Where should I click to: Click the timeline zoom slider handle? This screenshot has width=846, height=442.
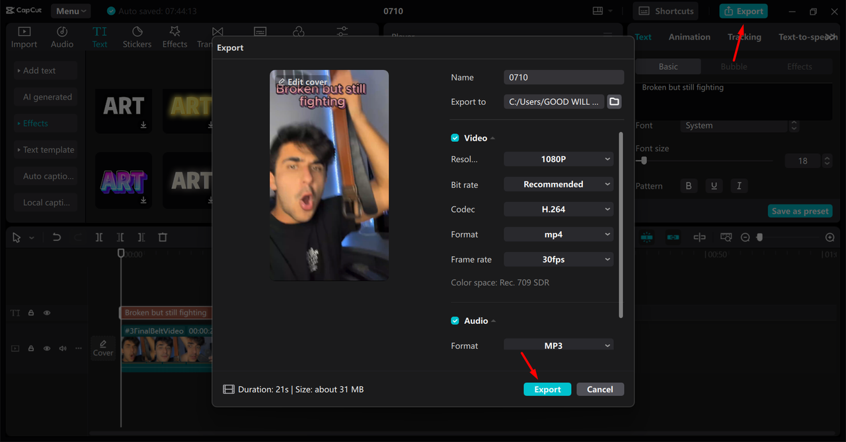(x=759, y=237)
